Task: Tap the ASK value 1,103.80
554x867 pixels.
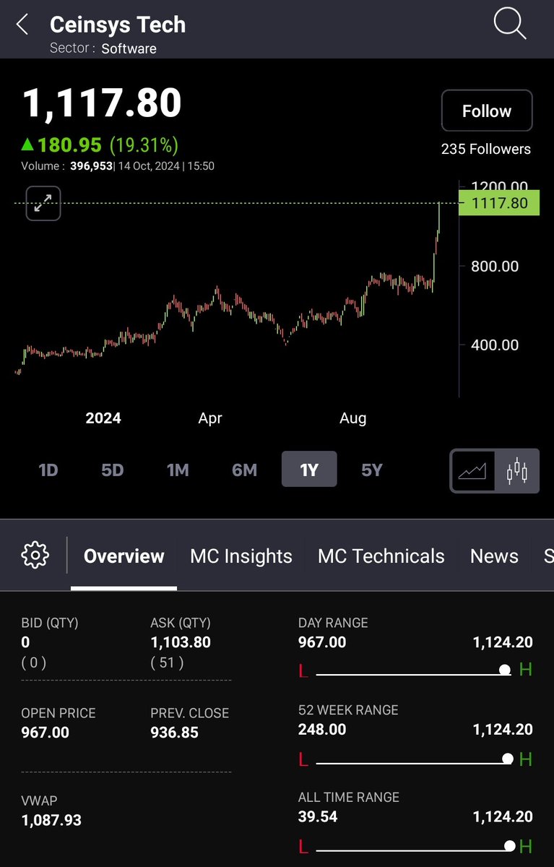Action: click(181, 642)
